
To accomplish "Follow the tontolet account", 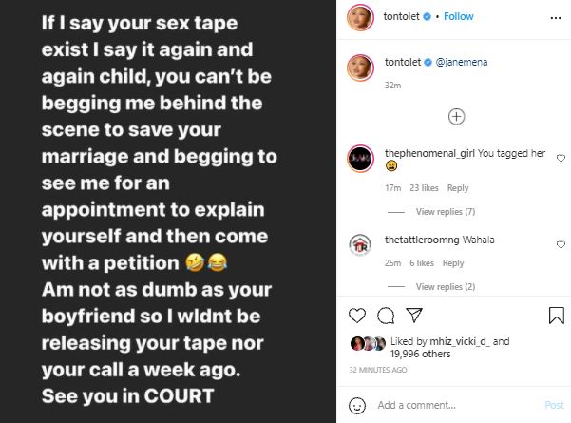I will 461,16.
